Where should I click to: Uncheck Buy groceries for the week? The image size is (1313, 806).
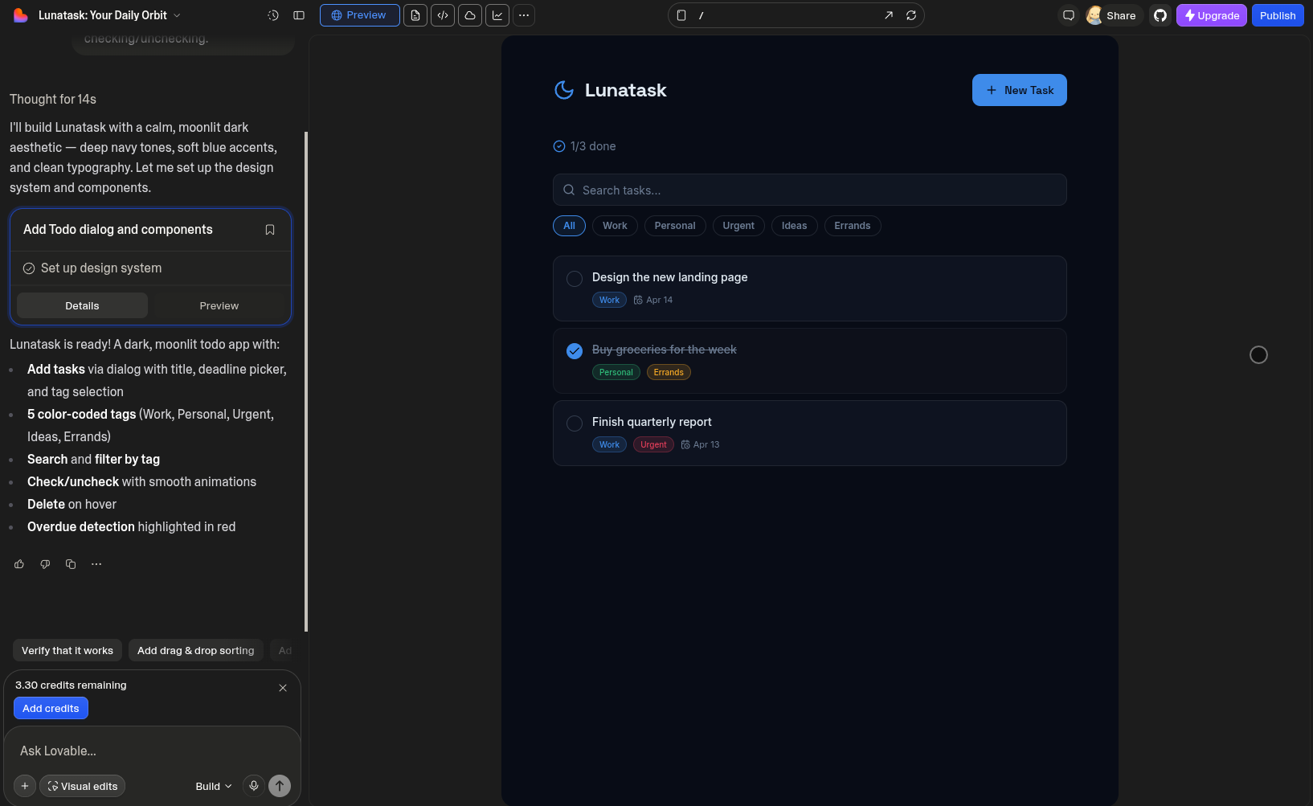[575, 351]
